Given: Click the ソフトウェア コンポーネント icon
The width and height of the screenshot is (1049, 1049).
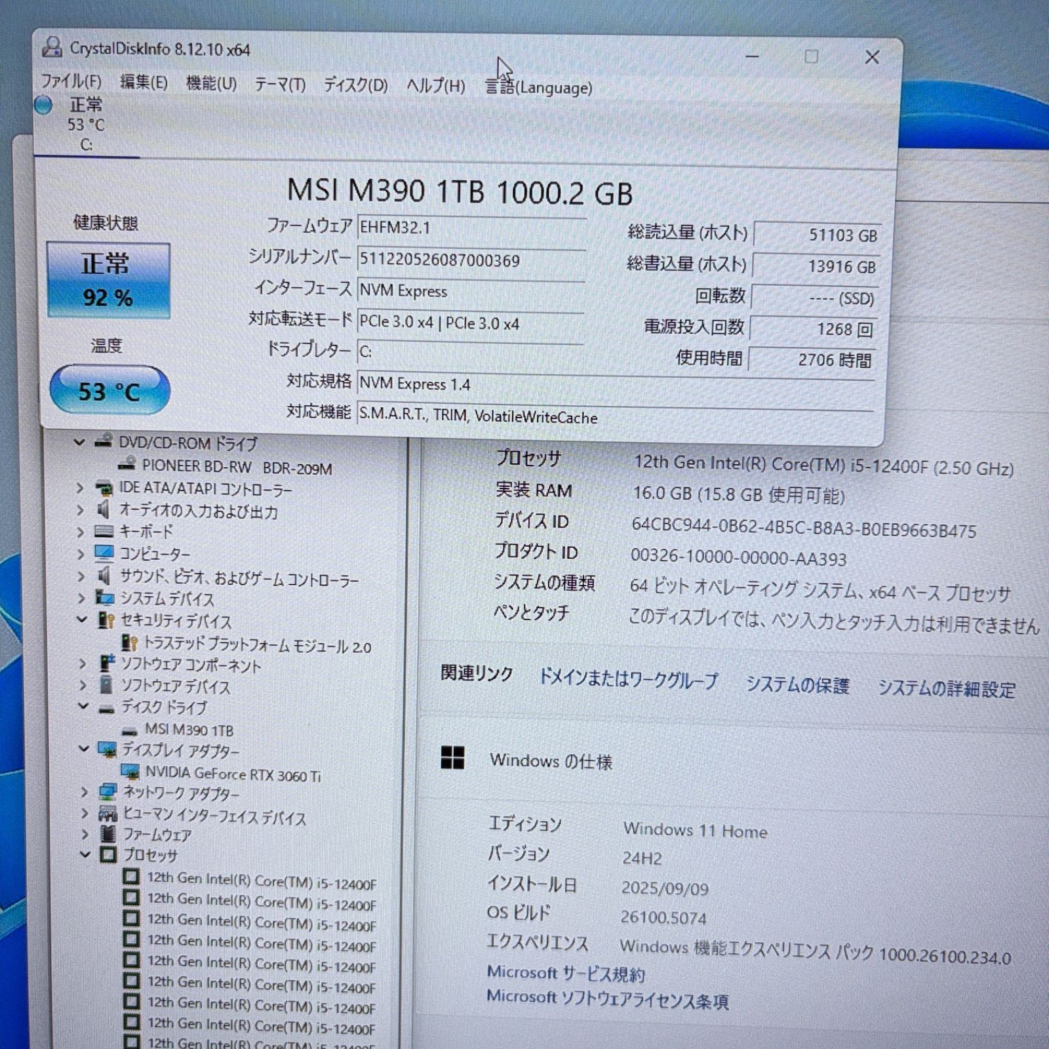Looking at the screenshot, I should point(107,663).
